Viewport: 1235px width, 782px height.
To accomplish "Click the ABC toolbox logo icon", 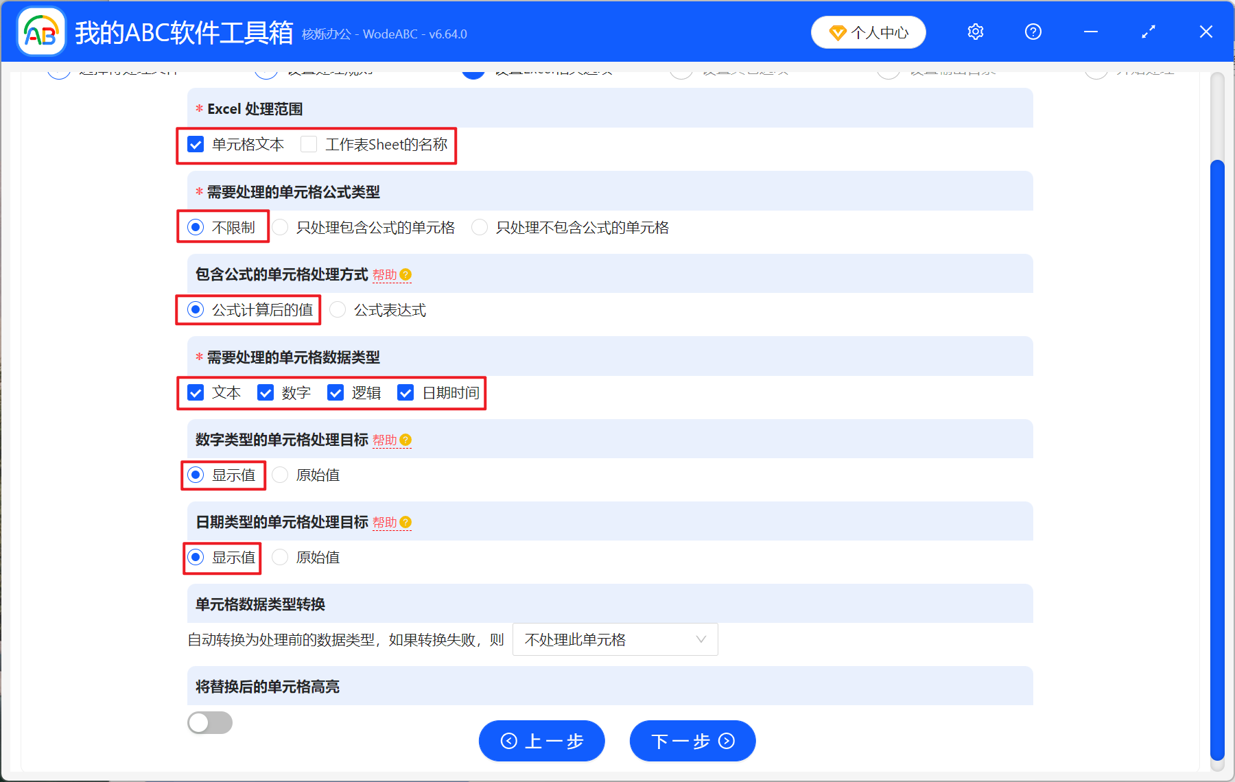I will (40, 32).
